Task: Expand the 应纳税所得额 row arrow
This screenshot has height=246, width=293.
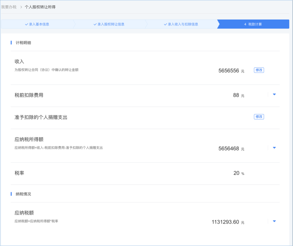Action: pos(274,148)
